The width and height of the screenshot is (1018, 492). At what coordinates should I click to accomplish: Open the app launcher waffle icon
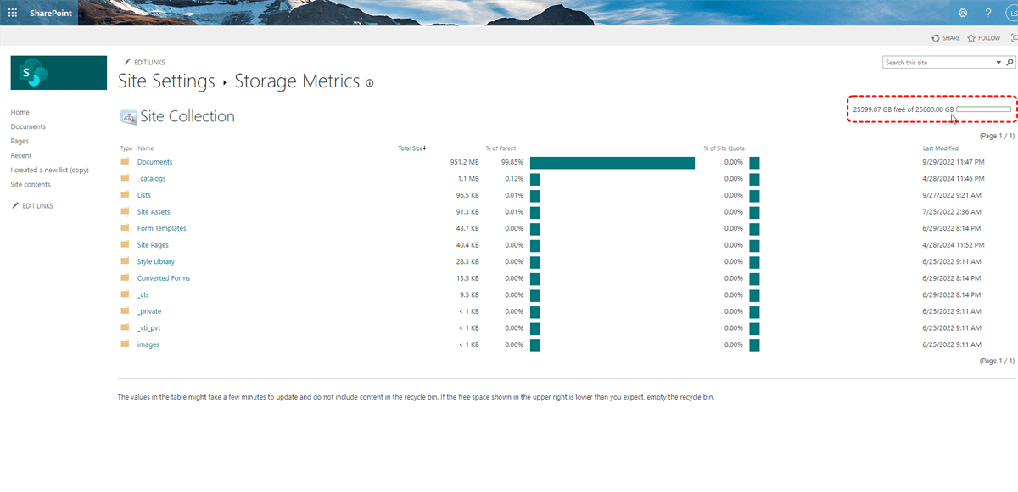(x=13, y=13)
